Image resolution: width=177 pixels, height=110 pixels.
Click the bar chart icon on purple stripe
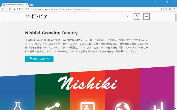(x=158, y=106)
